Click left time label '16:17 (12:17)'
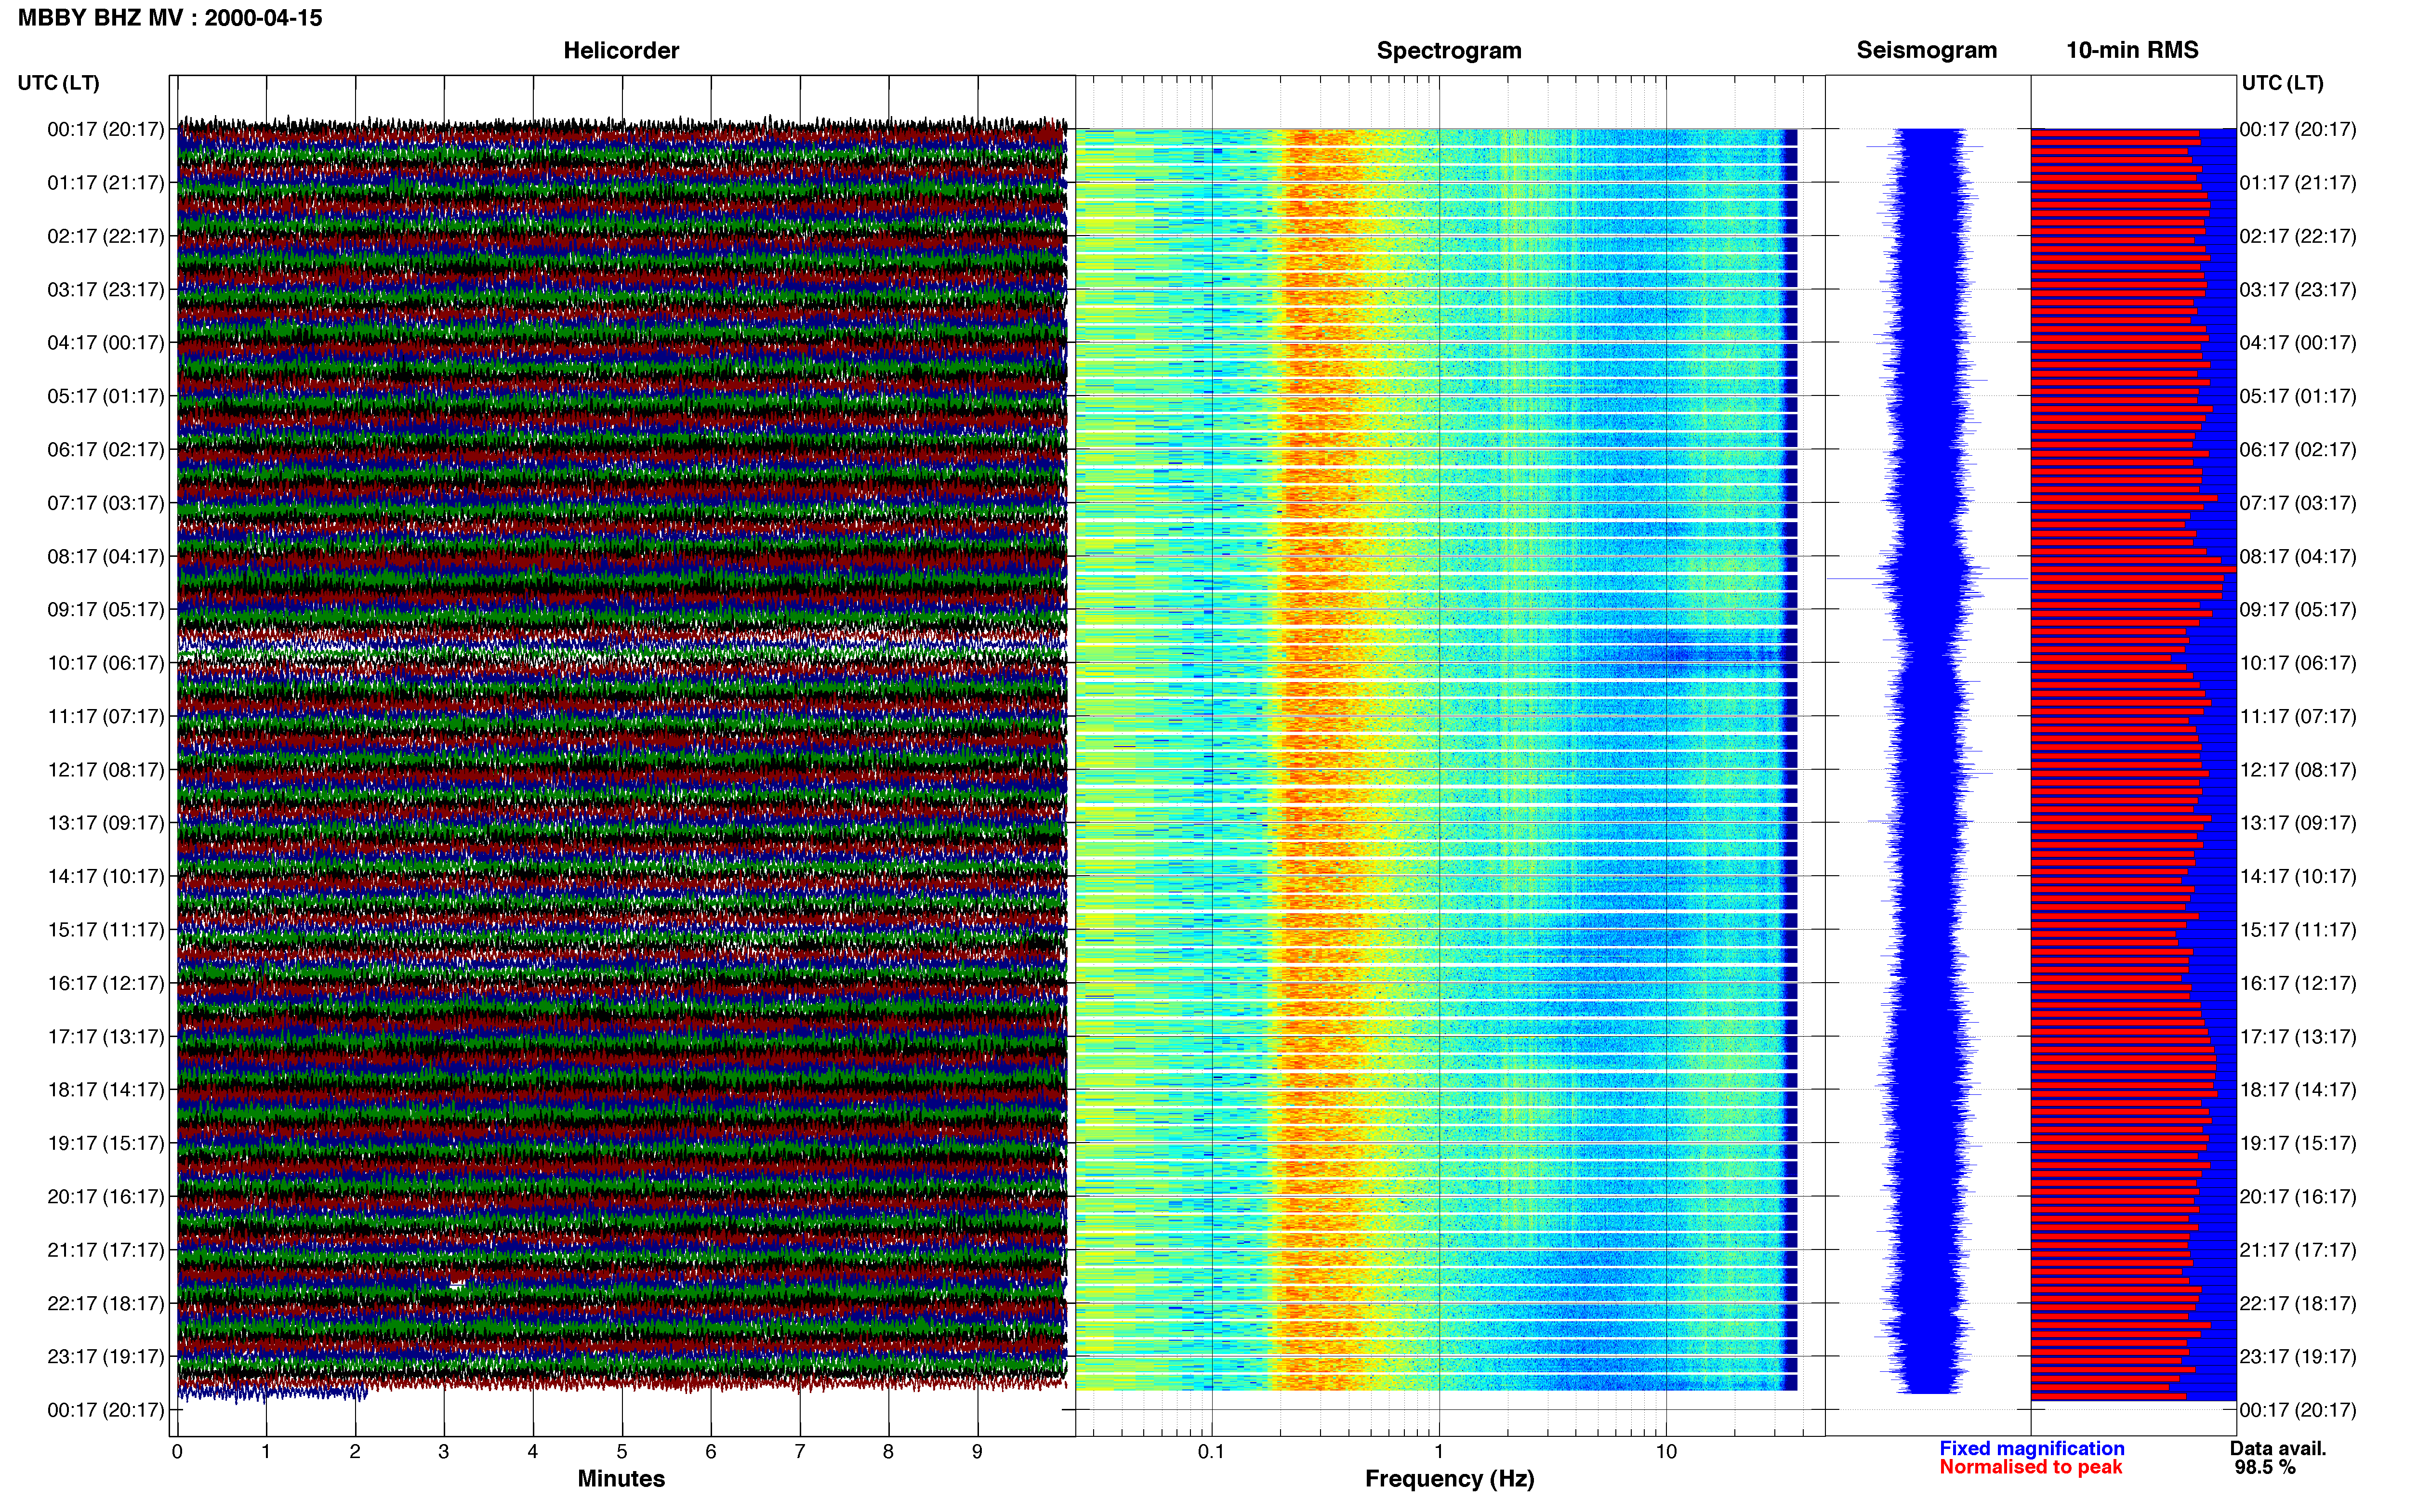The height and width of the screenshot is (1512, 2418). pyautogui.click(x=105, y=983)
